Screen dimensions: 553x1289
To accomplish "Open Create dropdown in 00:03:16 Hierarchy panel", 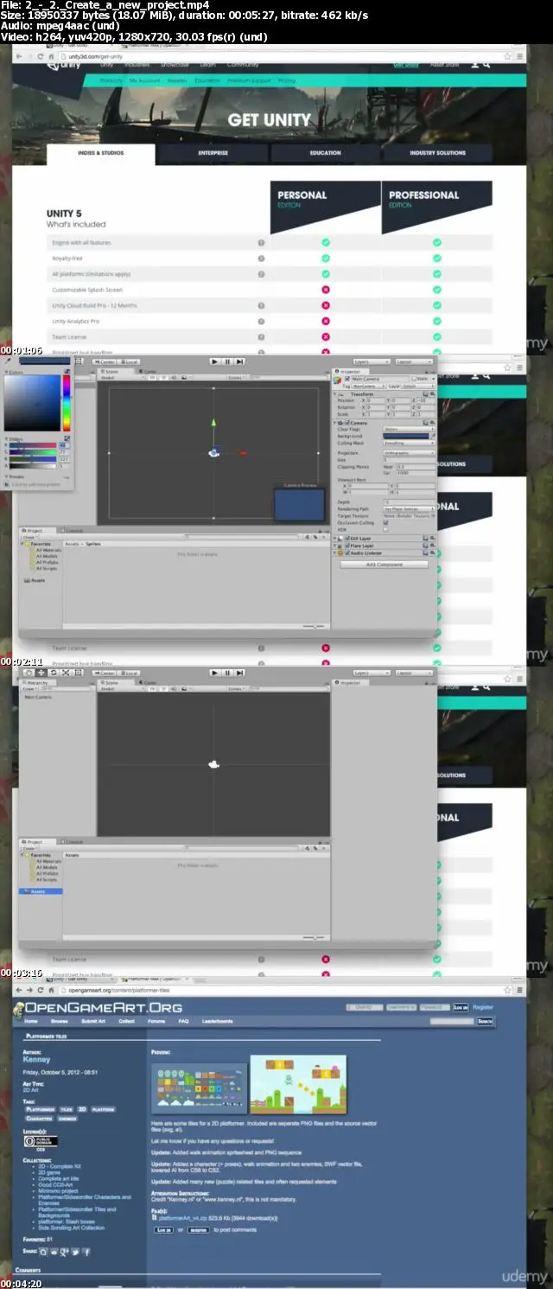I will [31, 688].
